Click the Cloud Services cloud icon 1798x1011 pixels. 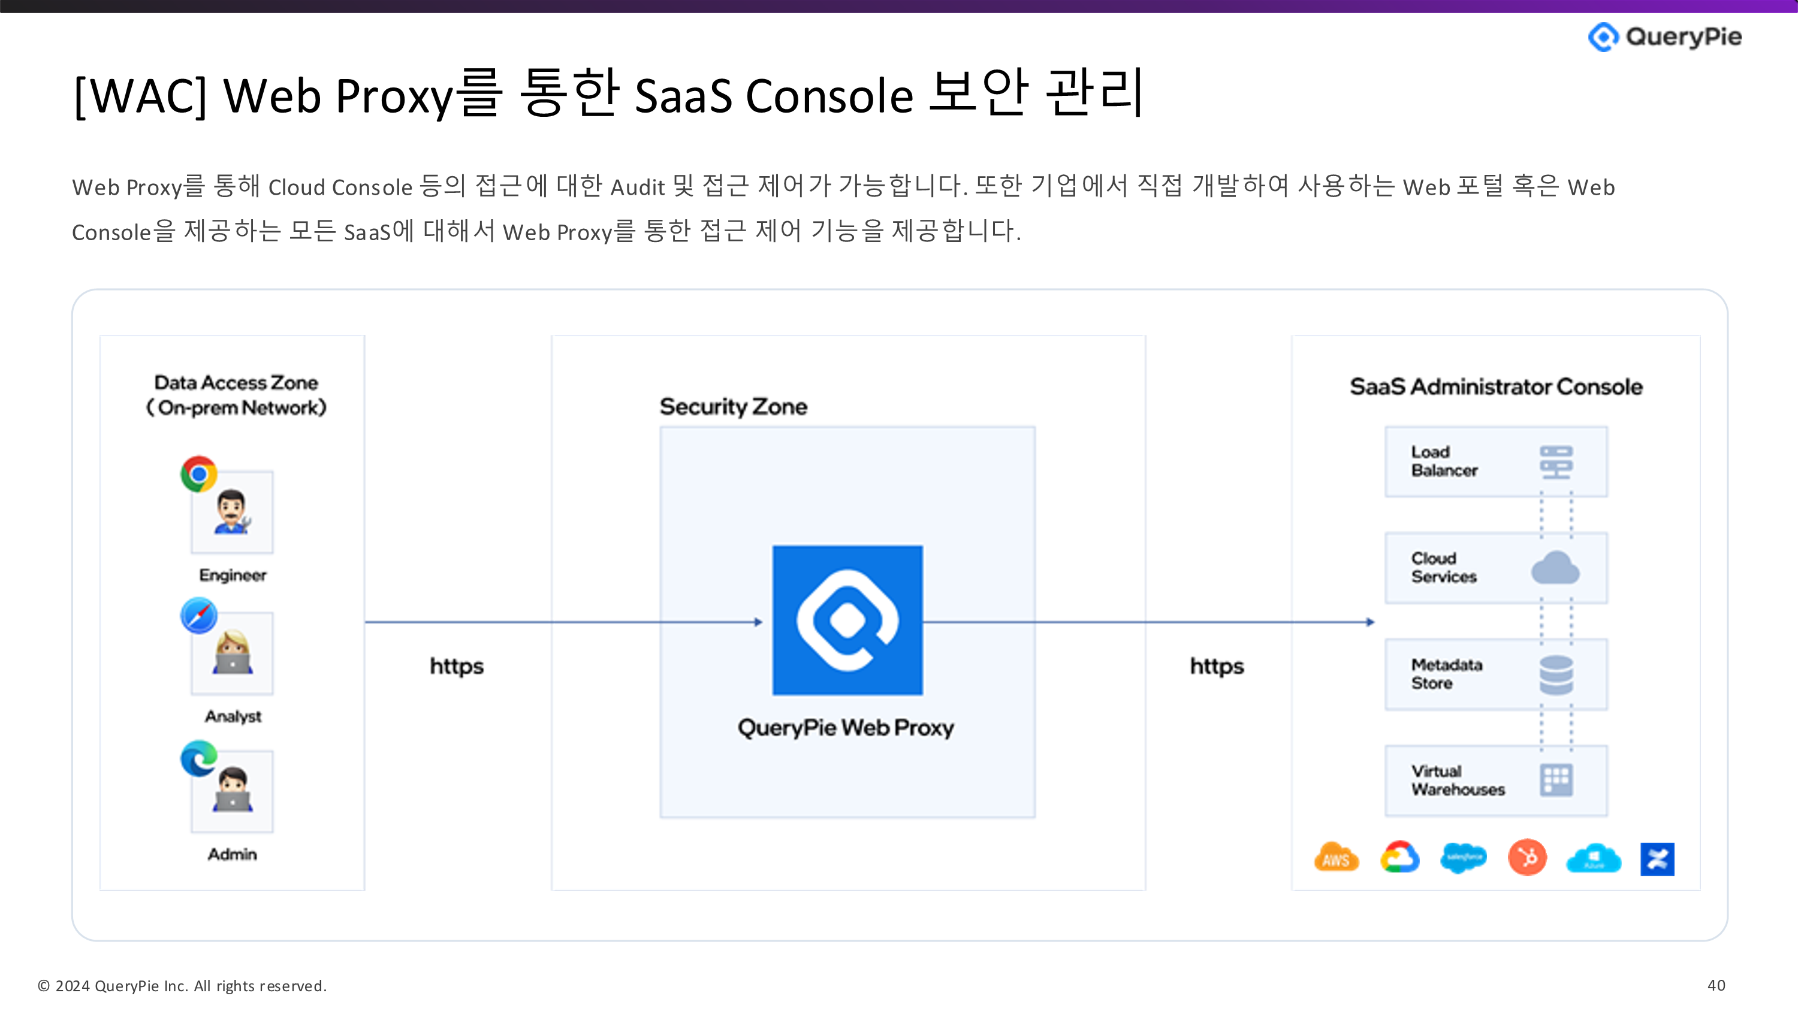[x=1555, y=568]
